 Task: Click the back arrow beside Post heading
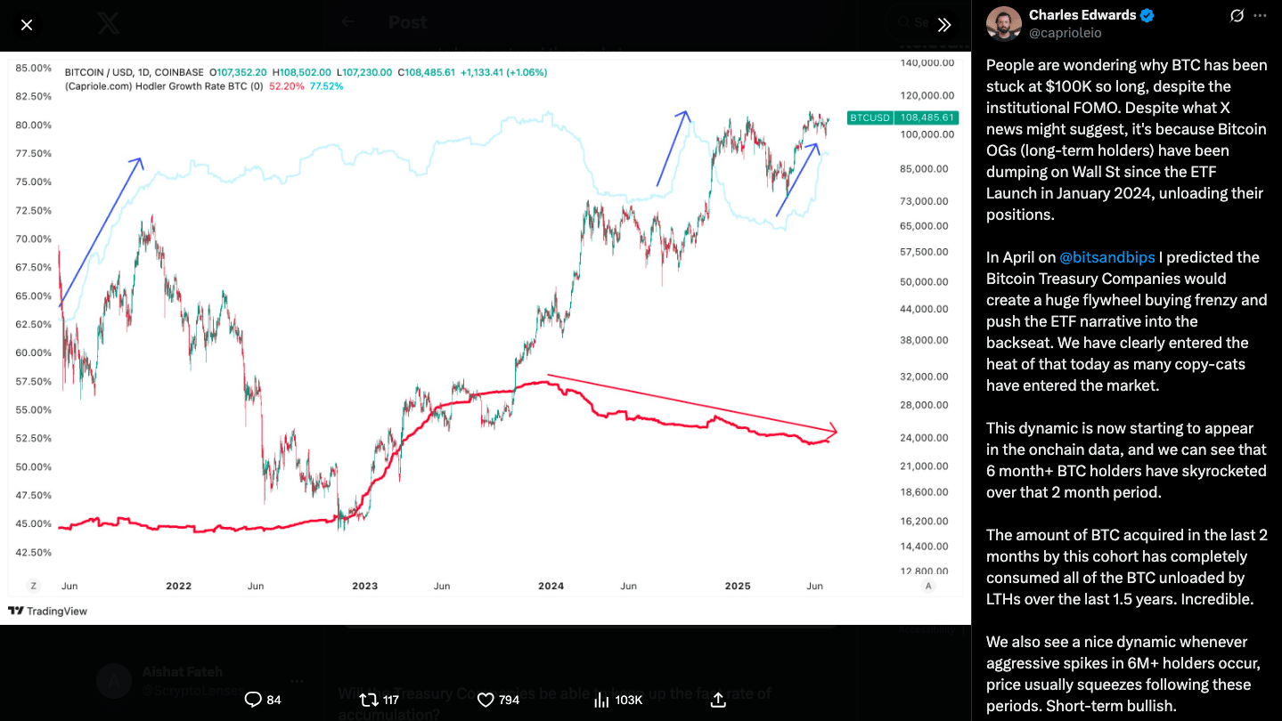[x=348, y=22]
